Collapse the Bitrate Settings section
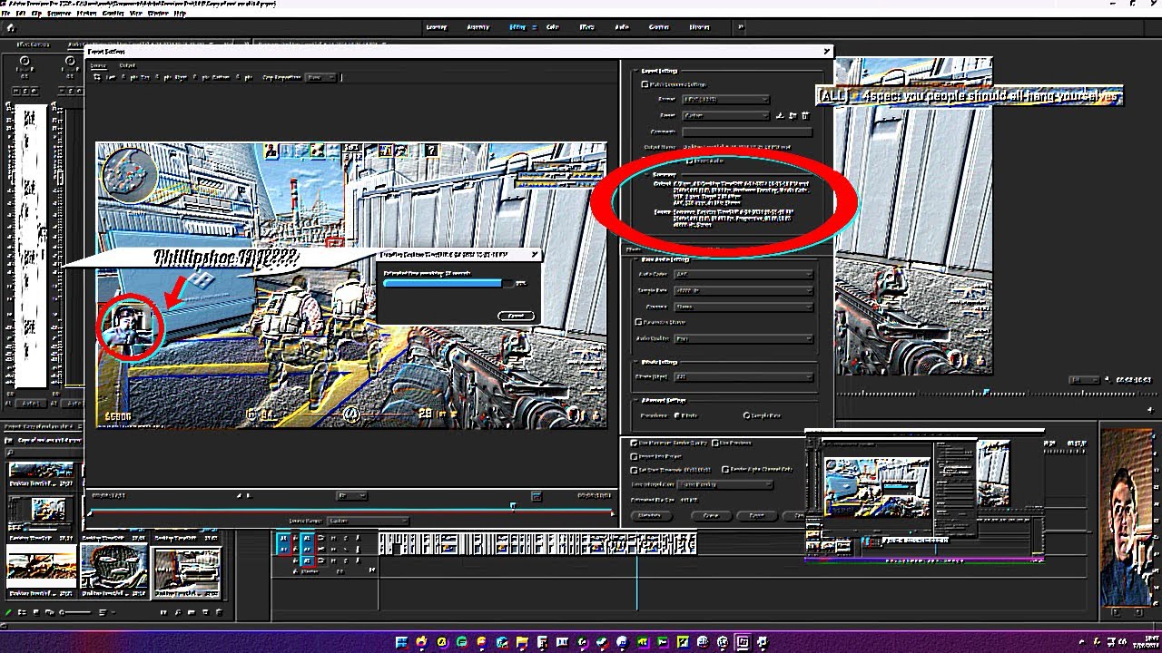The height and width of the screenshot is (653, 1162). click(635, 362)
